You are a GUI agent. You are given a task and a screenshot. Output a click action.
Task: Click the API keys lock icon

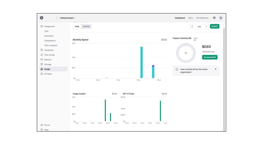[x=42, y=74]
